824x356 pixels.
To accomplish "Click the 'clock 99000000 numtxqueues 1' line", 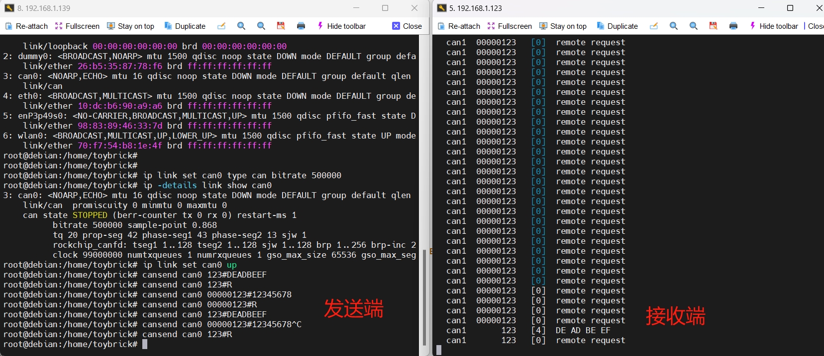I will point(234,255).
